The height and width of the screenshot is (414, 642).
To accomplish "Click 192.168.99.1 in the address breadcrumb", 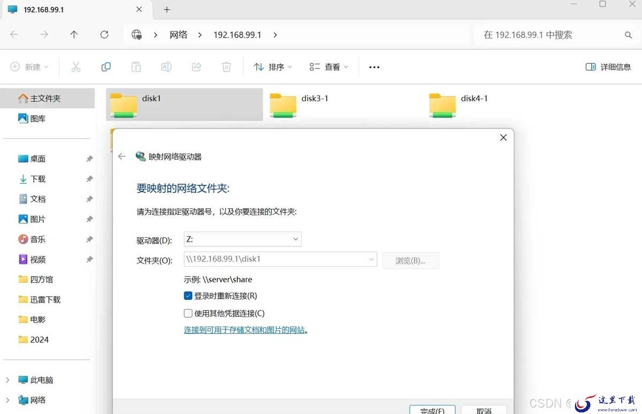I will pos(237,35).
